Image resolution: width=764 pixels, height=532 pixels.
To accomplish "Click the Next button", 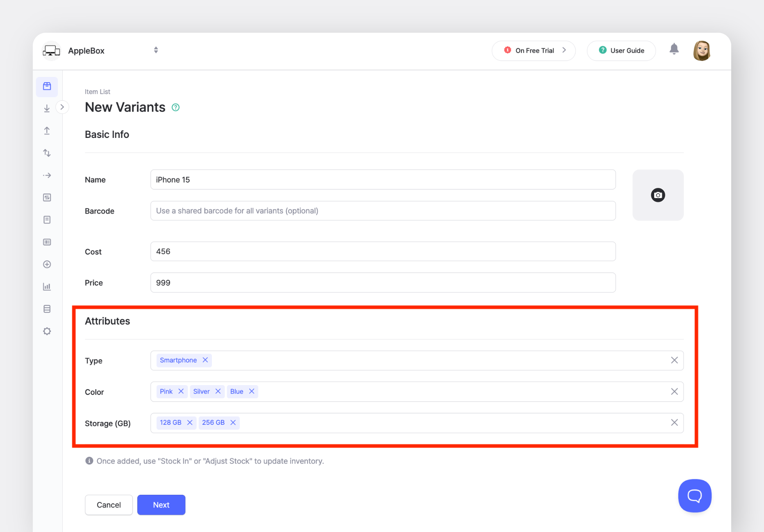I will (161, 505).
